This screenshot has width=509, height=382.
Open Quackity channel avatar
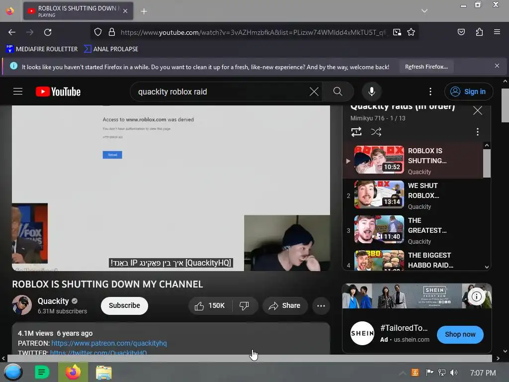22,305
